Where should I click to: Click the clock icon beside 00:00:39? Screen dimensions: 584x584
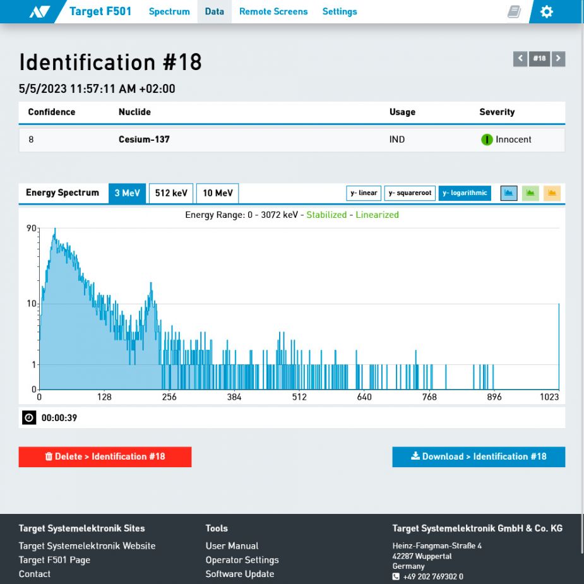pos(29,417)
